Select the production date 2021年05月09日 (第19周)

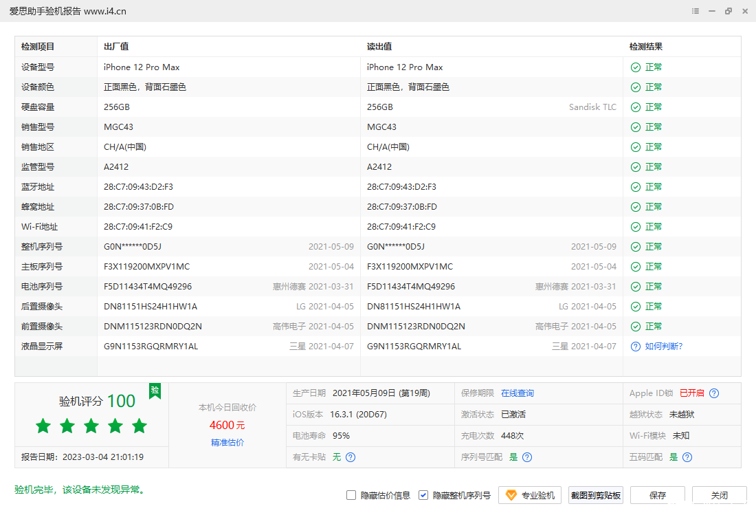381,393
